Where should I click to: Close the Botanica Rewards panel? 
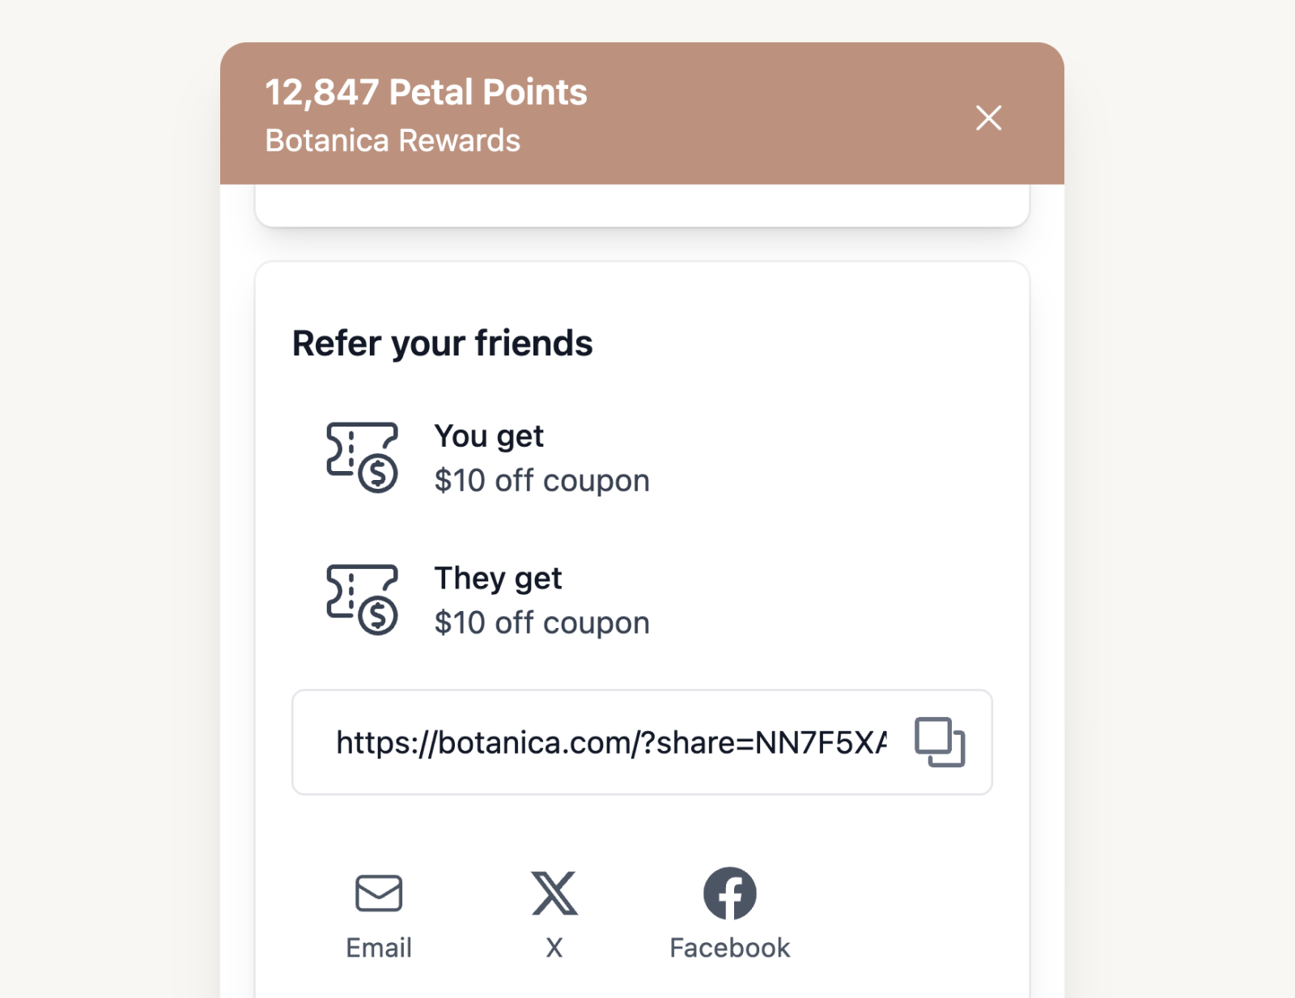click(988, 118)
